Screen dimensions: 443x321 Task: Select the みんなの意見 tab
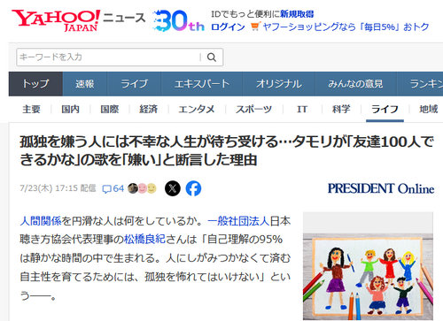click(355, 84)
